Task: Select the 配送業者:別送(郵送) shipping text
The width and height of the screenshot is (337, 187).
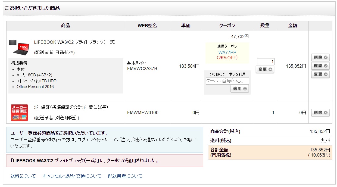Action: 57,118
